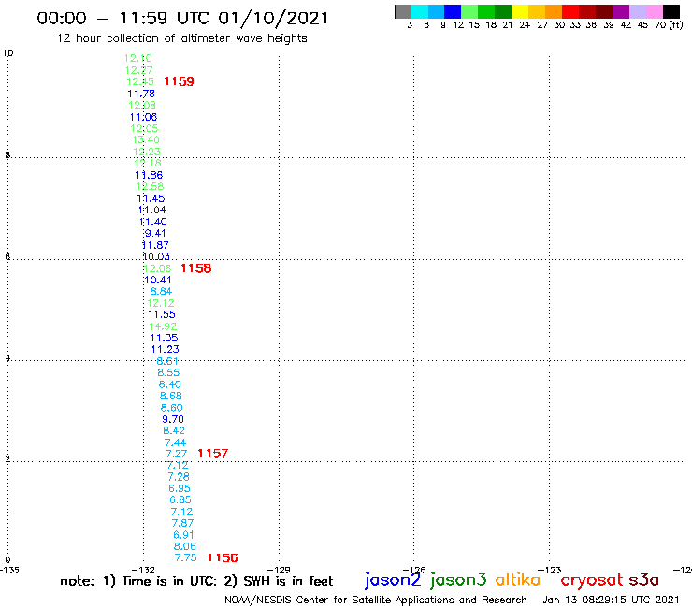Click the longitude axis label -132
692x608 pixels.
143,570
